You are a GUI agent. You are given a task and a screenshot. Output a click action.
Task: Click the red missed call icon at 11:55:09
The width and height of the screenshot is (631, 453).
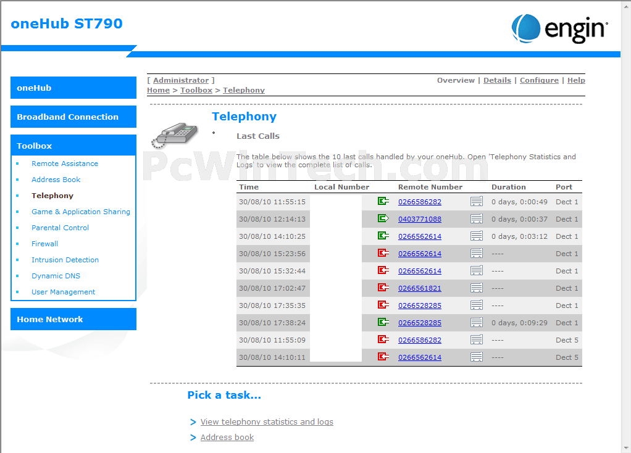point(383,339)
